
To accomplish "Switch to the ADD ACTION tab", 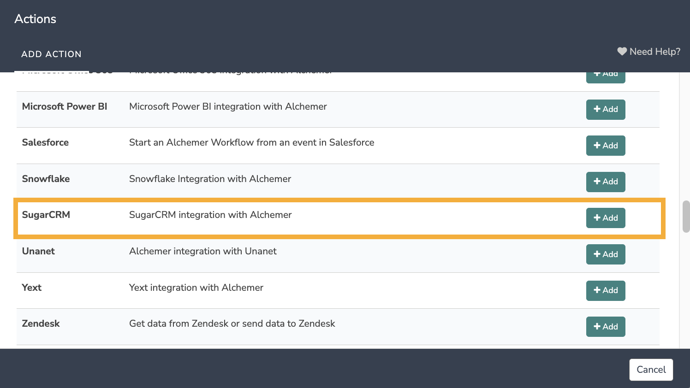I will click(51, 54).
